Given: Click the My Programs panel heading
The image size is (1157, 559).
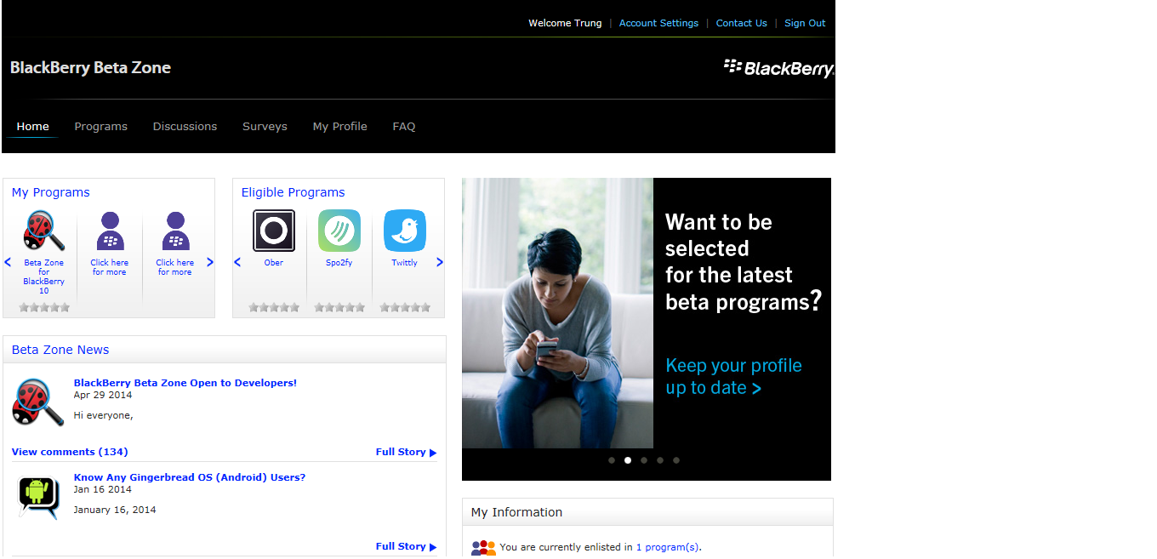Looking at the screenshot, I should pyautogui.click(x=51, y=192).
